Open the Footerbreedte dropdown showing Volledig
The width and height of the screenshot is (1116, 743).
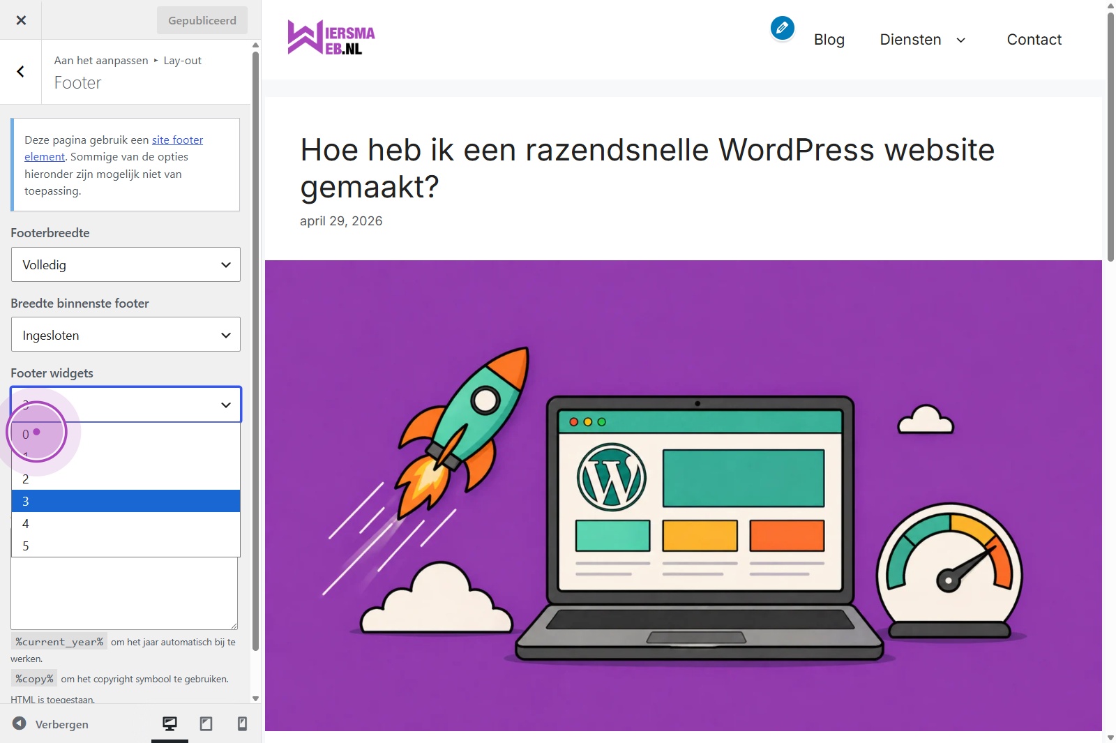click(126, 264)
